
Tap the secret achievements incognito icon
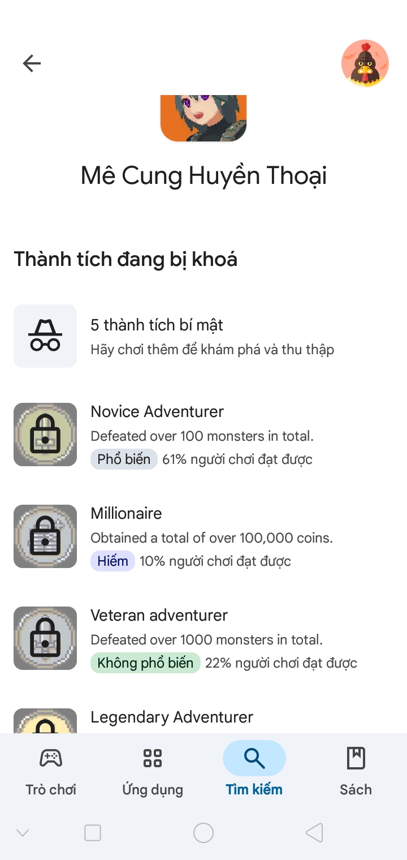pyautogui.click(x=45, y=336)
